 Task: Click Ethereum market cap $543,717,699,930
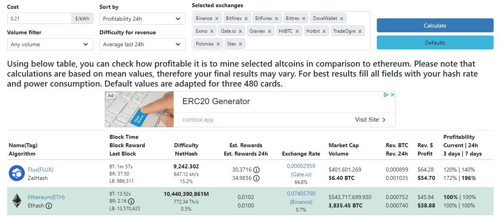[x=350, y=197]
